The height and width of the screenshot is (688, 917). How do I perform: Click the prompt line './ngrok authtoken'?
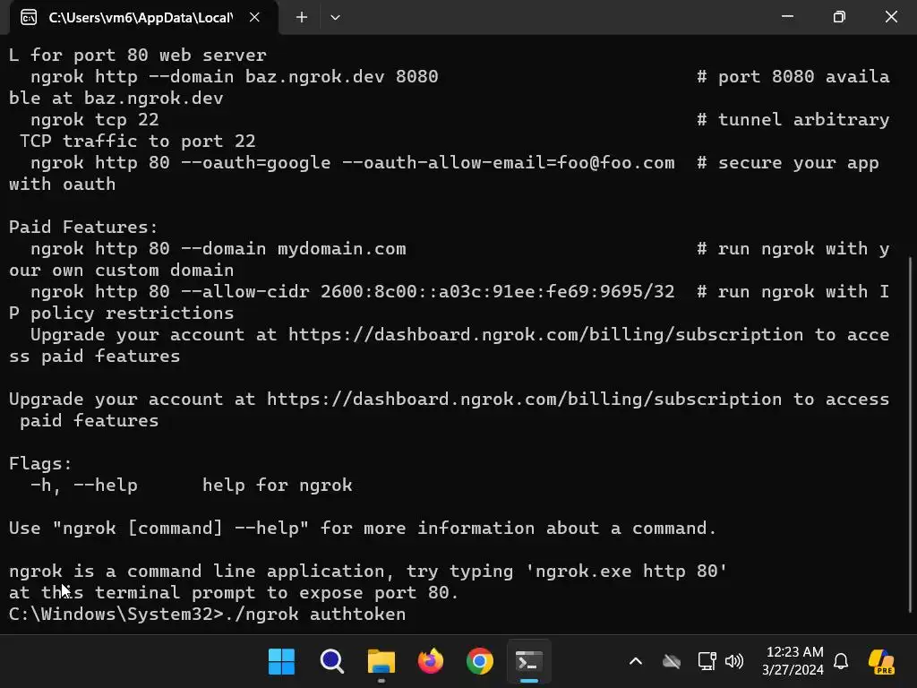click(207, 615)
